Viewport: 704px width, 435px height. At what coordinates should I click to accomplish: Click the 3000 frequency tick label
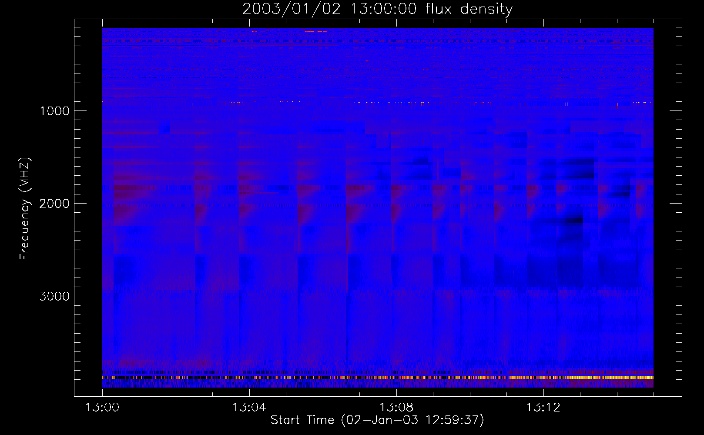[x=54, y=296]
